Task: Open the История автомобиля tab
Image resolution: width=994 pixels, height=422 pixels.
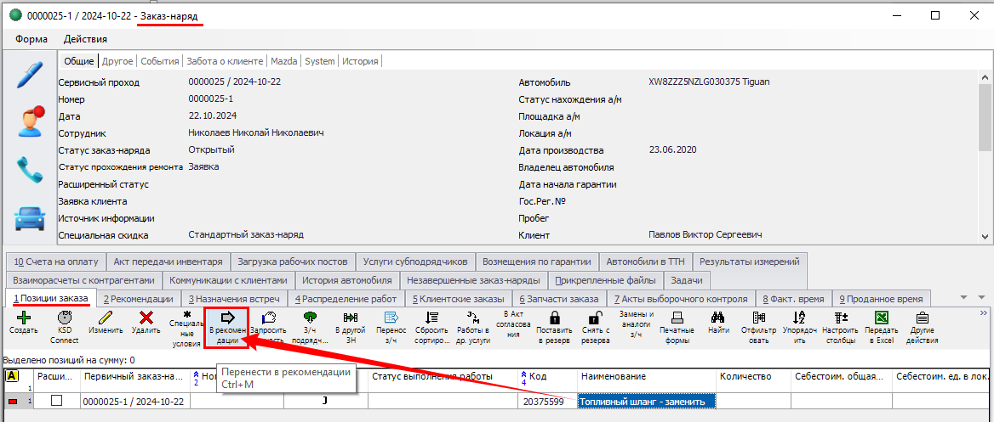Action: (347, 280)
